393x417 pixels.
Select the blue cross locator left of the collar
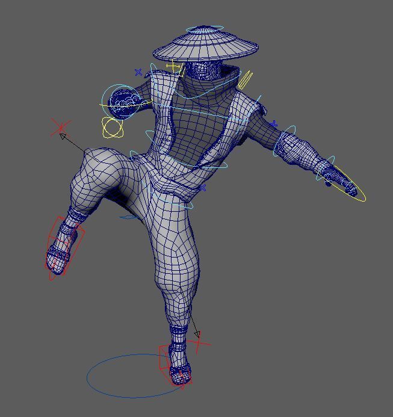(x=138, y=72)
